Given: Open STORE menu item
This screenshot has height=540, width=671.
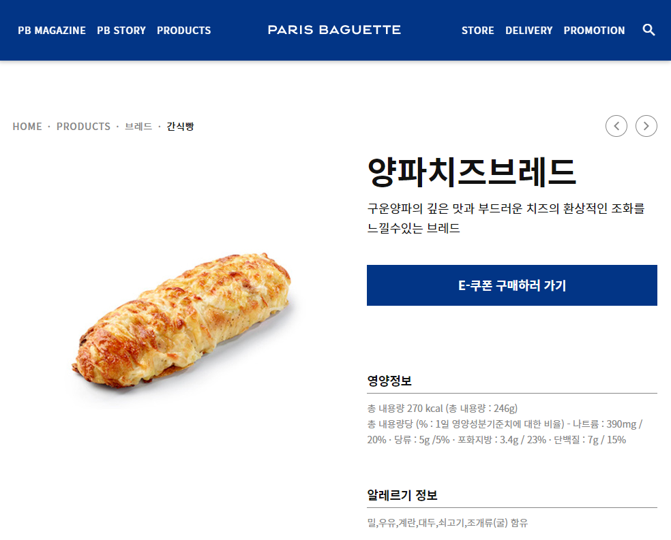Looking at the screenshot, I should [477, 31].
